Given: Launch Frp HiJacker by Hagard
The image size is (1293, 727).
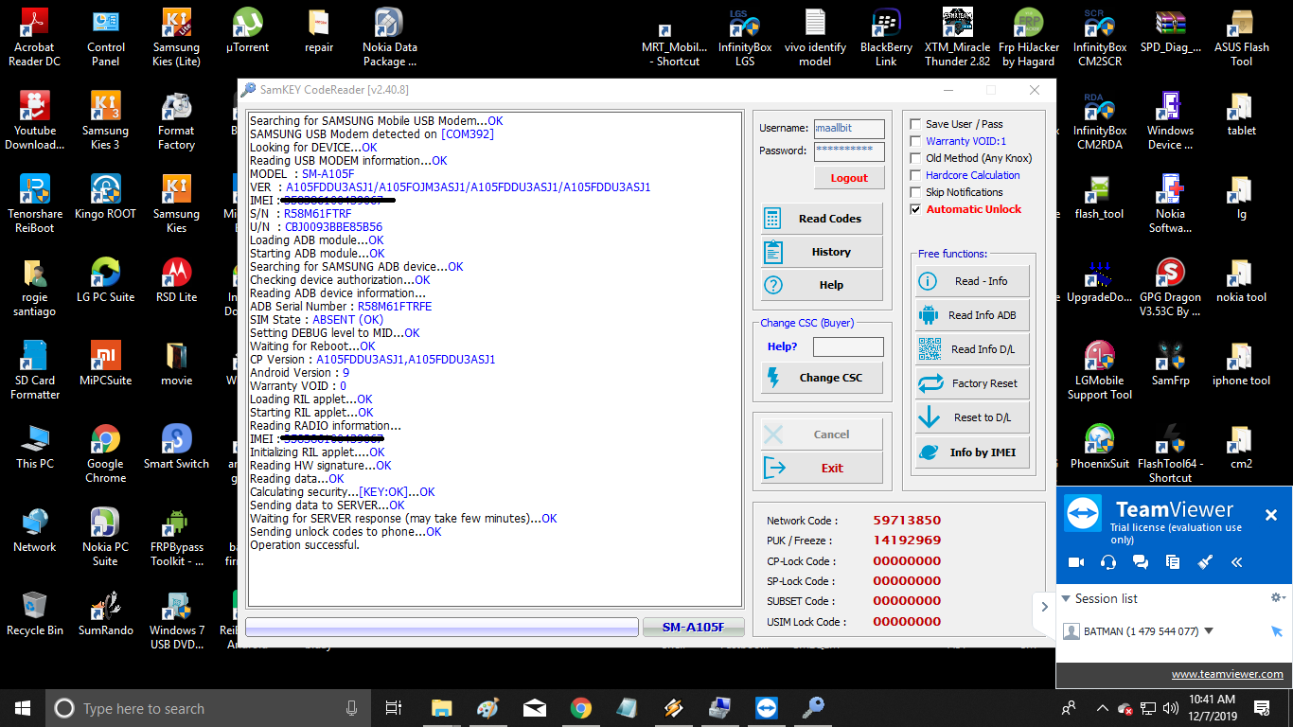Looking at the screenshot, I should (1029, 37).
